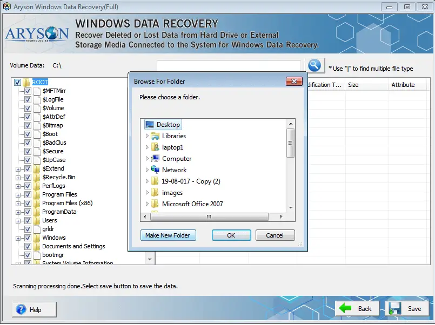Viewport: 435px width, 325px height.
Task: Click the blue search magnifier icon
Action: point(315,64)
